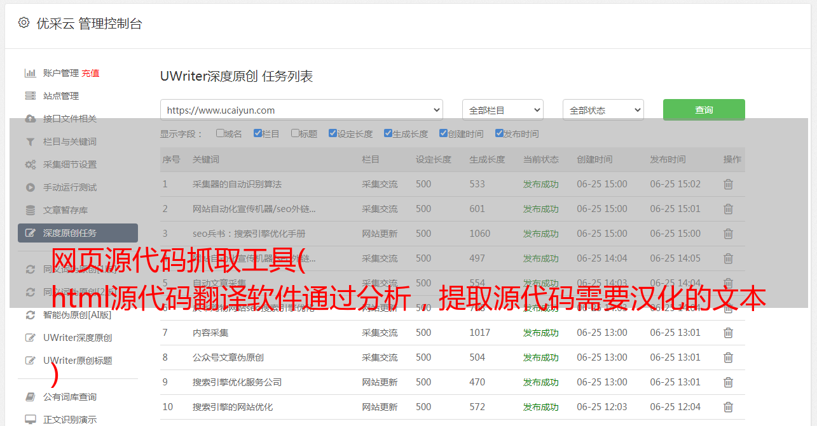Click the cloud-upload icon for 接口文件相关
Viewport: 817px width, 426px height.
click(x=30, y=119)
